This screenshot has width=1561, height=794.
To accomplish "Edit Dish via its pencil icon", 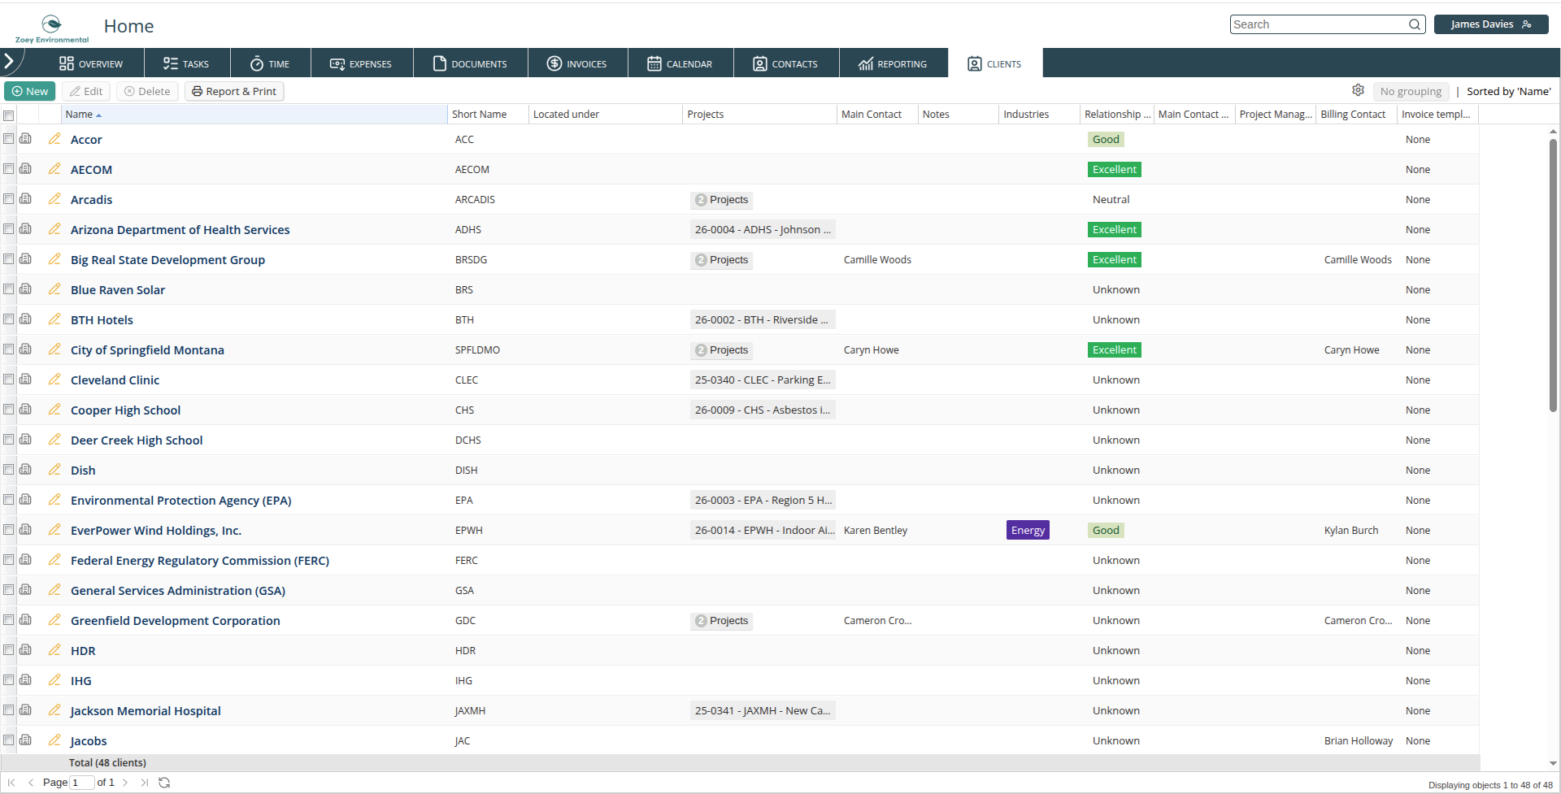I will click(x=54, y=470).
